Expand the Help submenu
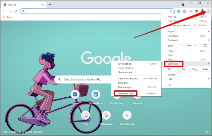 tap(186, 79)
